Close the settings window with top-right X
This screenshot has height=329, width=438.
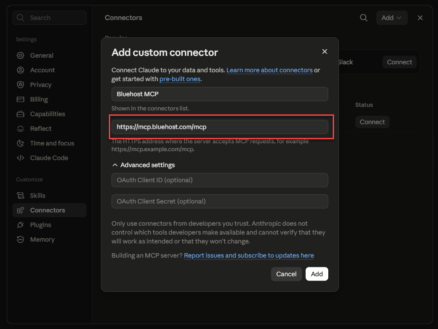coord(420,18)
